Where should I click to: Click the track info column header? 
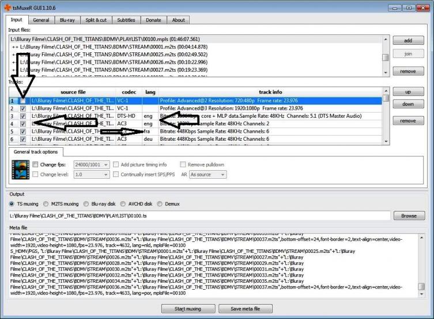point(270,92)
